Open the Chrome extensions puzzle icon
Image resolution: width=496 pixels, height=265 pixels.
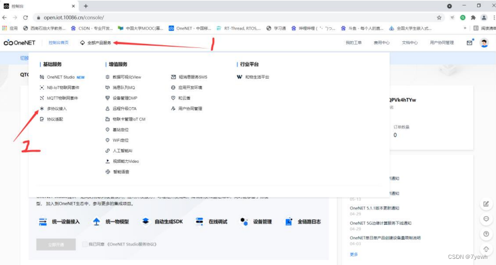click(x=473, y=17)
